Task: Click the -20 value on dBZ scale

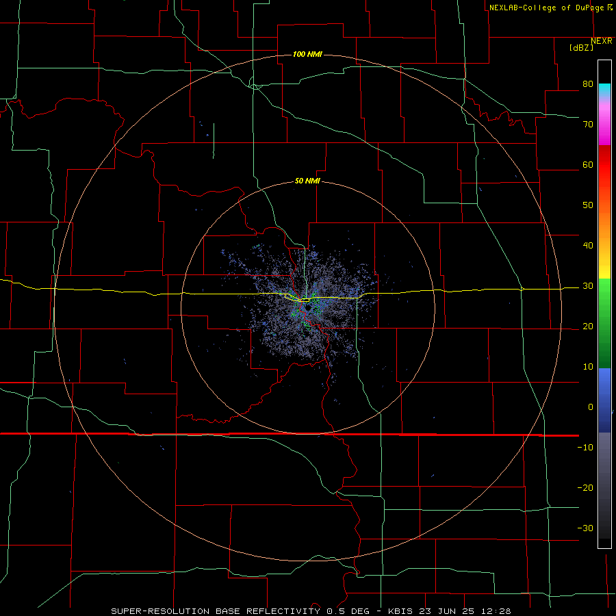Action: click(x=585, y=487)
